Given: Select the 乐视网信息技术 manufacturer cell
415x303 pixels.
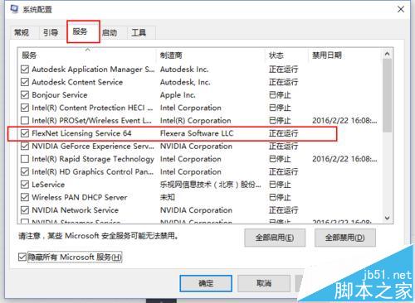Looking at the screenshot, I should (x=210, y=185).
